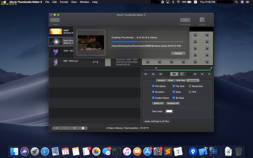The width and height of the screenshot is (253, 158).
Task: Open Safari from the dock
Action: coord(45,151)
